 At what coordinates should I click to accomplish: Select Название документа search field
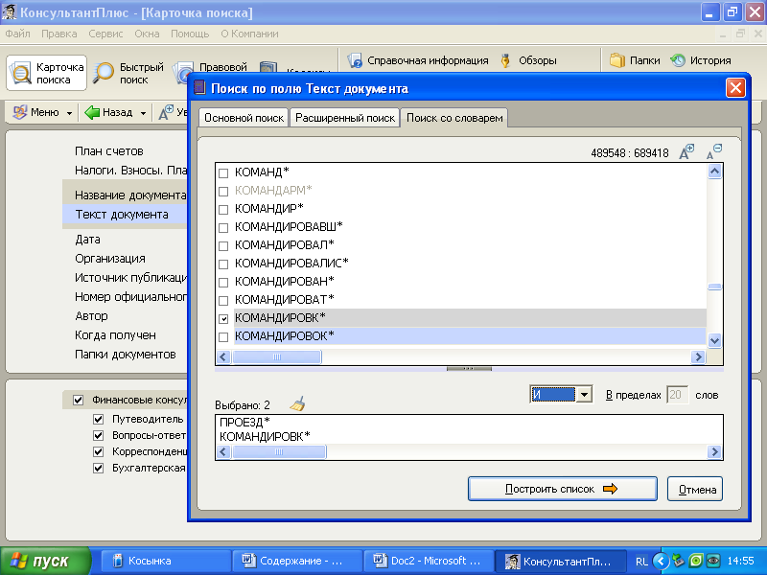130,195
